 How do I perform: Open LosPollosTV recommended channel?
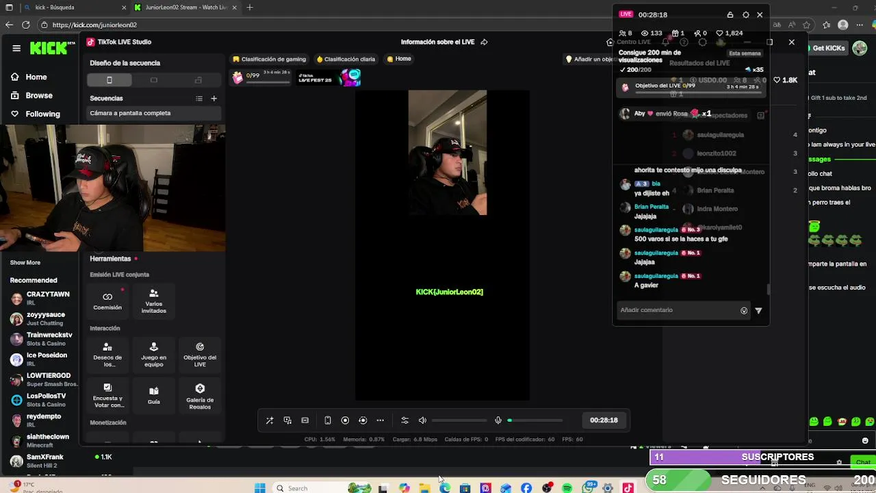click(x=42, y=400)
